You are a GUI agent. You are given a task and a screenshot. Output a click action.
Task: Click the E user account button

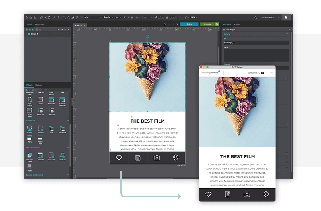tap(286, 18)
